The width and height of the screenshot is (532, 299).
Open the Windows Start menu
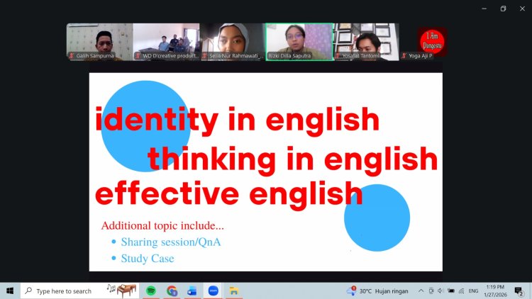pyautogui.click(x=10, y=290)
